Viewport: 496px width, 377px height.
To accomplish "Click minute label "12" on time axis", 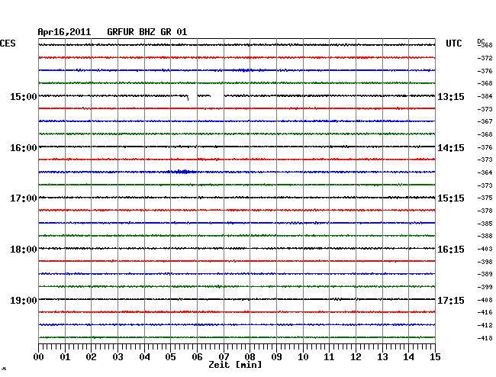I will (356, 357).
